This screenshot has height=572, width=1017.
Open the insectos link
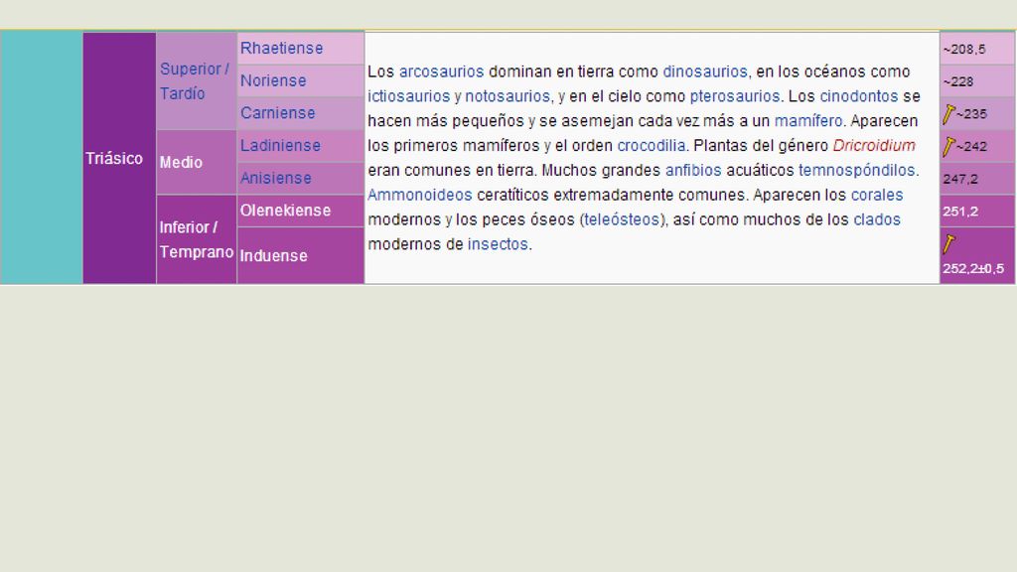pos(498,244)
